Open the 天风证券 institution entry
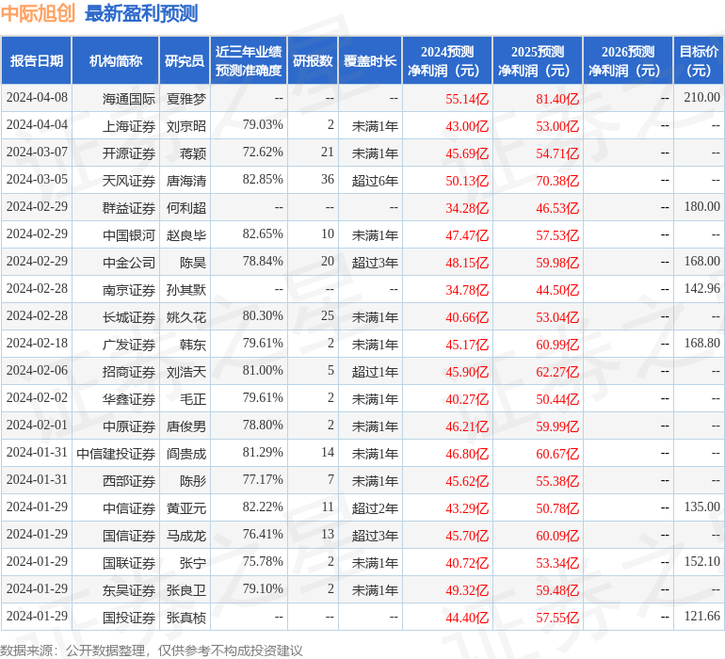The image size is (725, 659). [x=129, y=180]
